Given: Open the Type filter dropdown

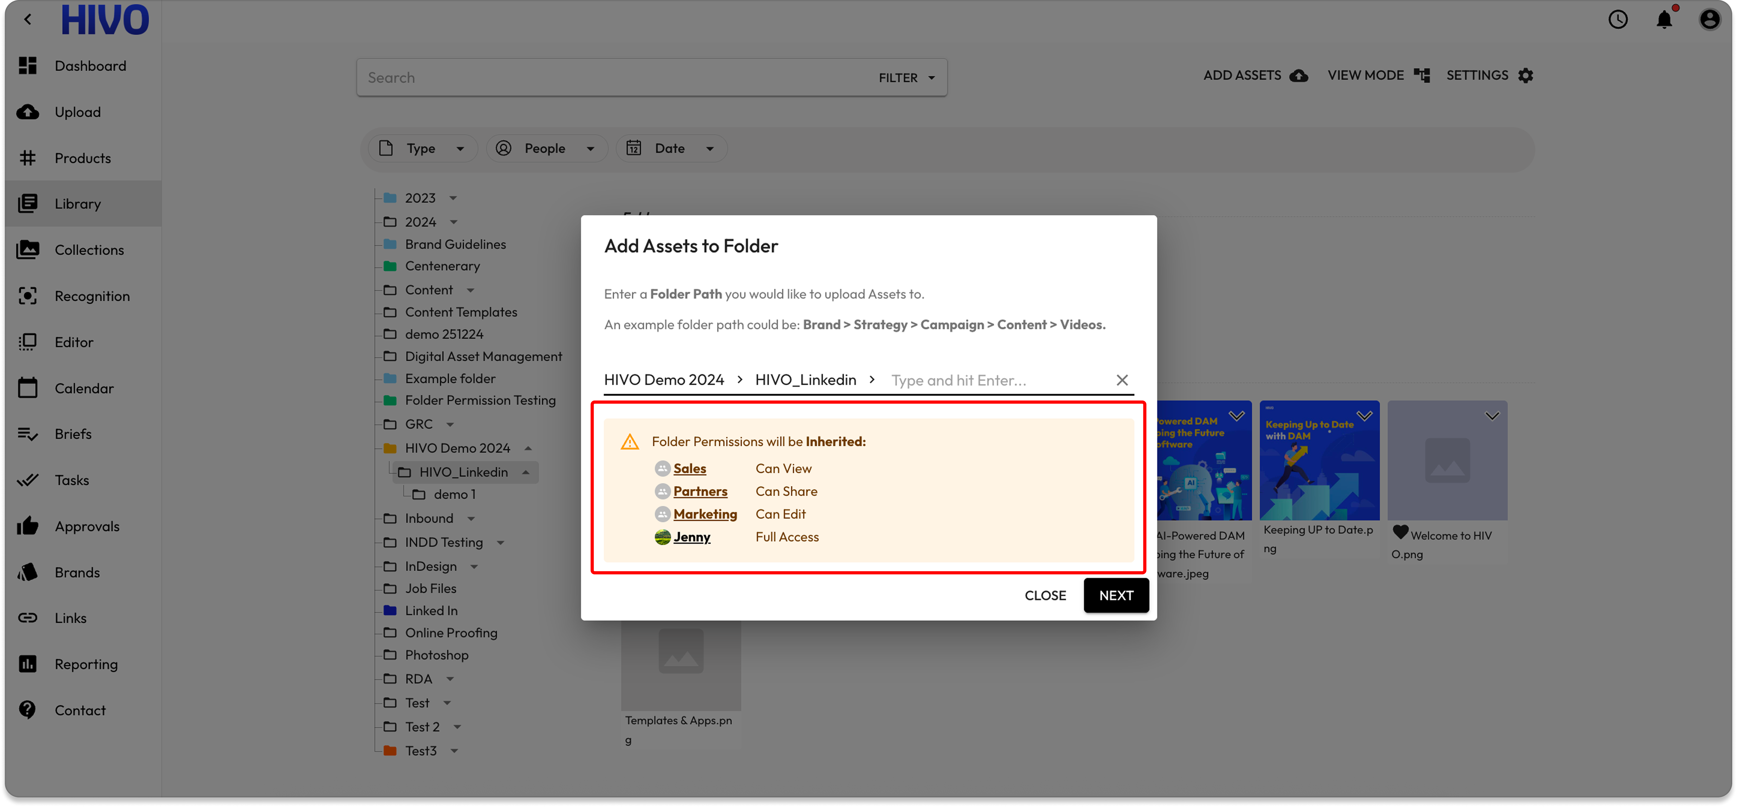Looking at the screenshot, I should [x=423, y=148].
